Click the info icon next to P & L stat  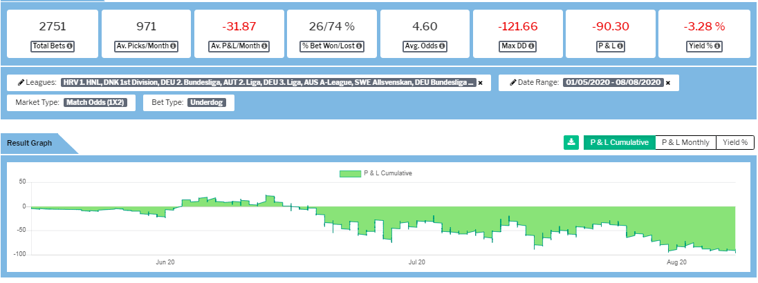click(620, 47)
